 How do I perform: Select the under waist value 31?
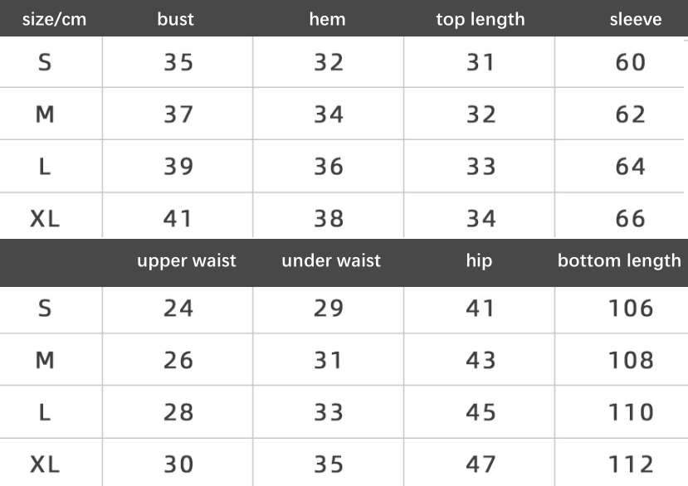point(327,361)
